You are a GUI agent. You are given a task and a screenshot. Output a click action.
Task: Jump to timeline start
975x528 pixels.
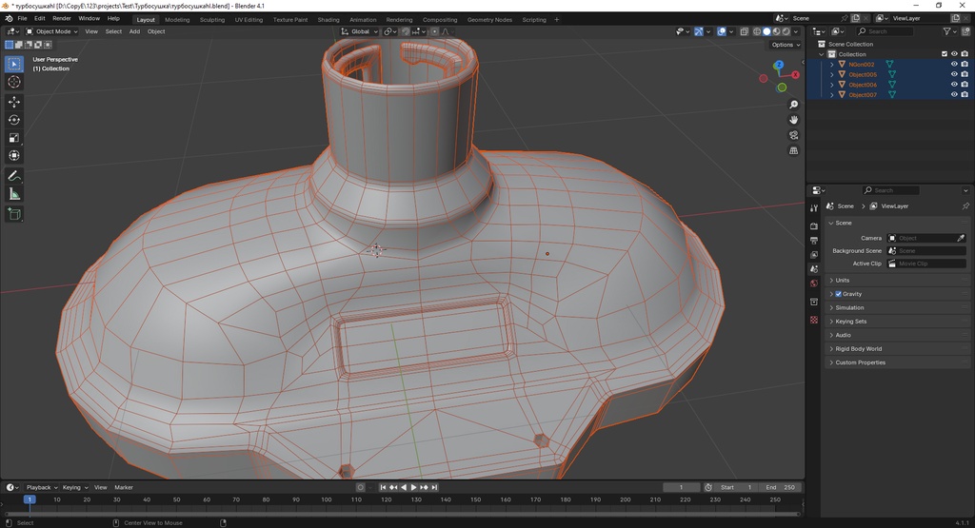click(x=383, y=488)
